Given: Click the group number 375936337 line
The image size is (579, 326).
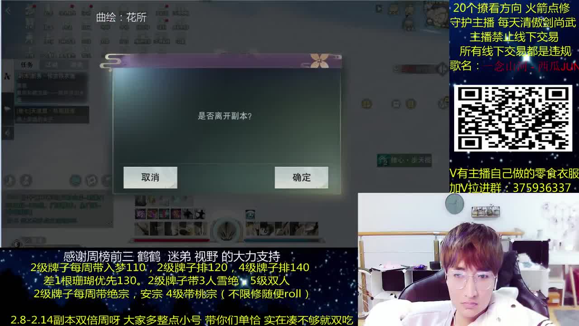Looking at the screenshot, I should (510, 188).
